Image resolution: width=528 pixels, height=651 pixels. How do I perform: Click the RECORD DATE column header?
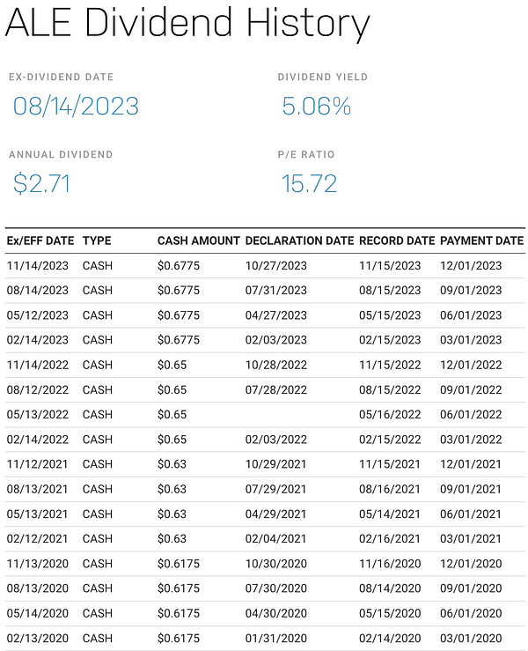pos(397,240)
